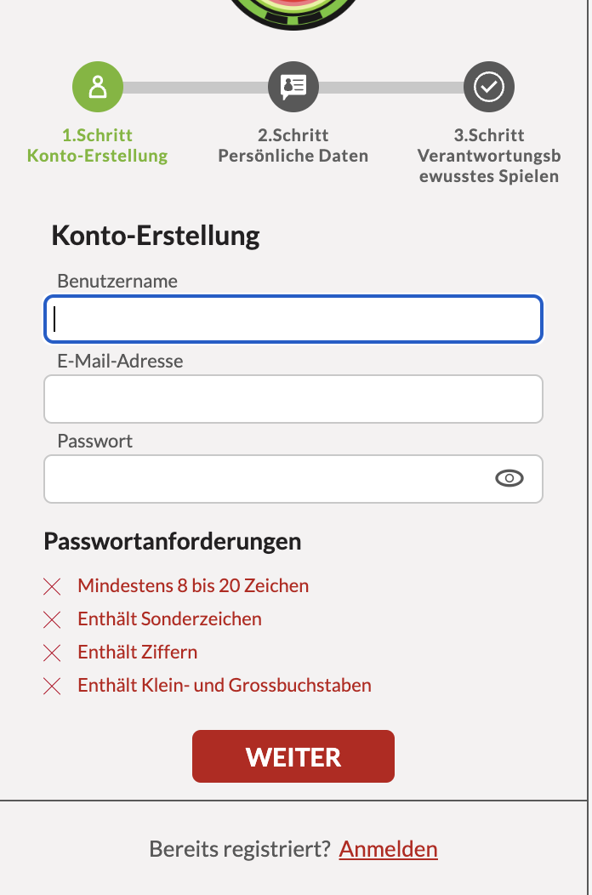
Task: Click into the E-Mail-Adresse field
Action: pyautogui.click(x=293, y=399)
